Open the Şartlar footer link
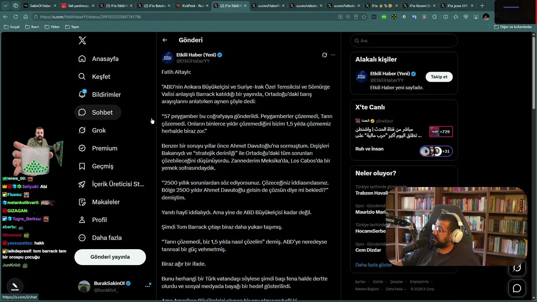Screen dimensions: 537x302 [360, 282]
